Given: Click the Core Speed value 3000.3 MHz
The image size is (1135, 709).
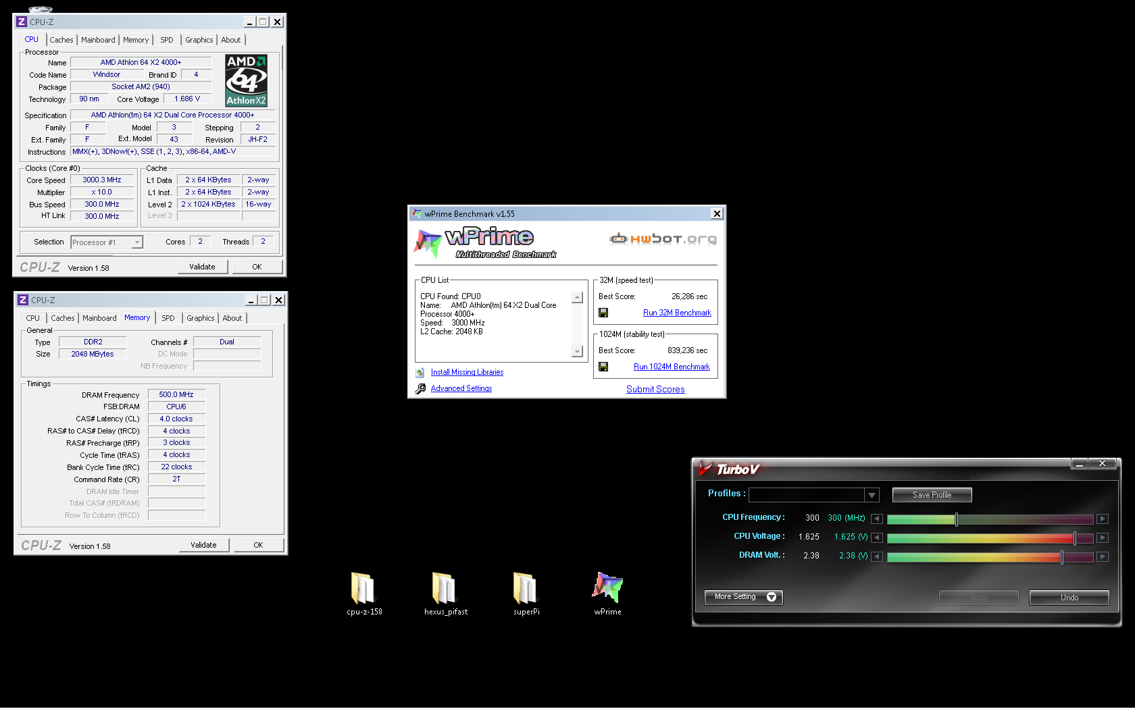Looking at the screenshot, I should [x=102, y=180].
